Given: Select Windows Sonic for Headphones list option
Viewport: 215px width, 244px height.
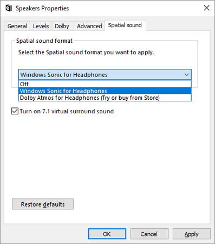Looking at the screenshot, I should (x=105, y=91).
